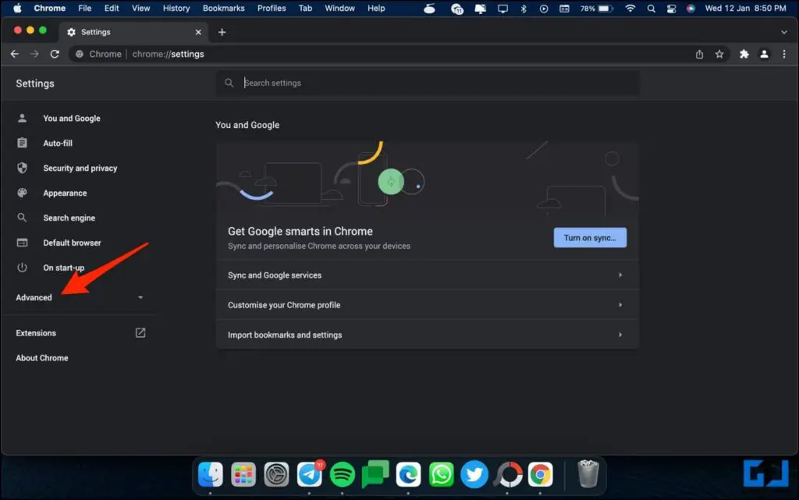This screenshot has width=799, height=500.
Task: Open Spotify from the dock
Action: [x=342, y=474]
